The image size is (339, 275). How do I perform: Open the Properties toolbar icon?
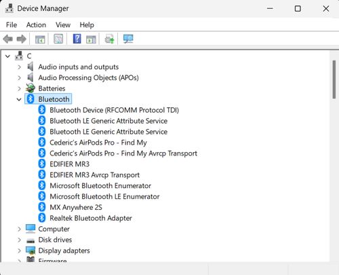pos(58,39)
